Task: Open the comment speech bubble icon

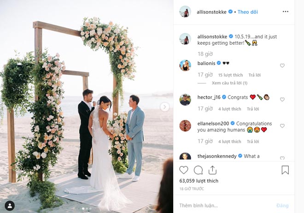Action: click(198, 170)
